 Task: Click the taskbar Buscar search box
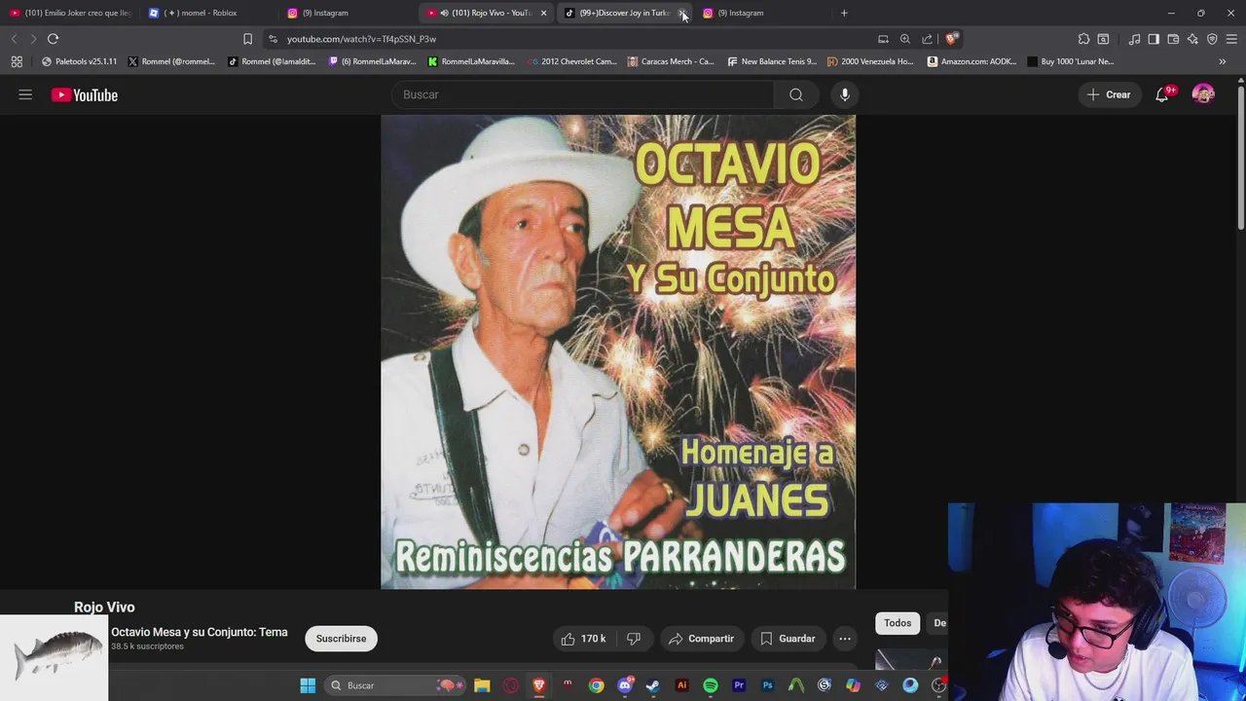[x=395, y=685]
